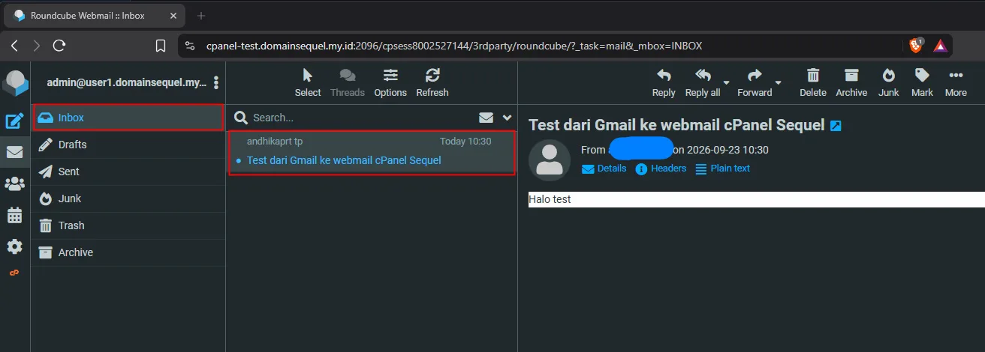
Task: Show message Headers
Action: pos(661,169)
